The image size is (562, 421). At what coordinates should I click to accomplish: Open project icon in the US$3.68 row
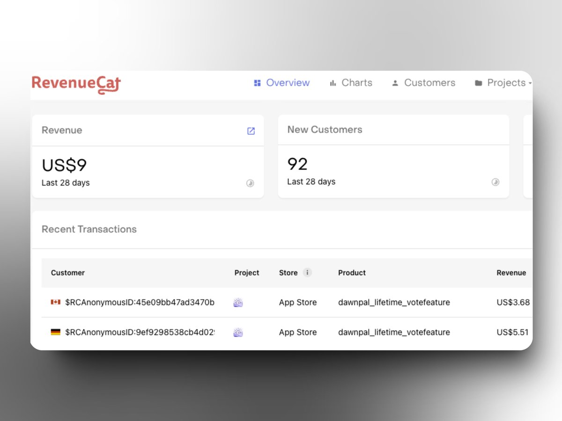click(238, 303)
